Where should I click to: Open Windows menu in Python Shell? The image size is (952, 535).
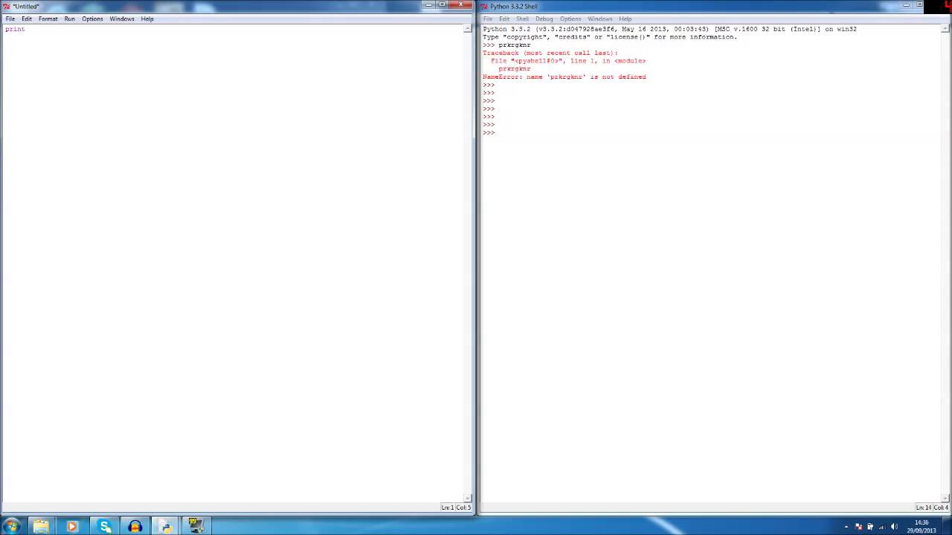[599, 19]
